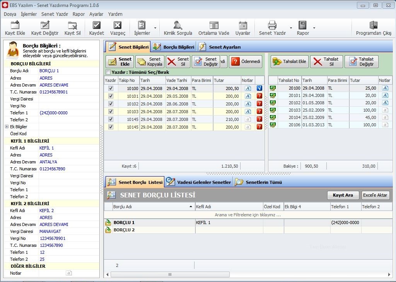Click the Kayıt Sil toolbar icon
Image resolution: width=396 pixels, height=282 pixels.
[72, 25]
